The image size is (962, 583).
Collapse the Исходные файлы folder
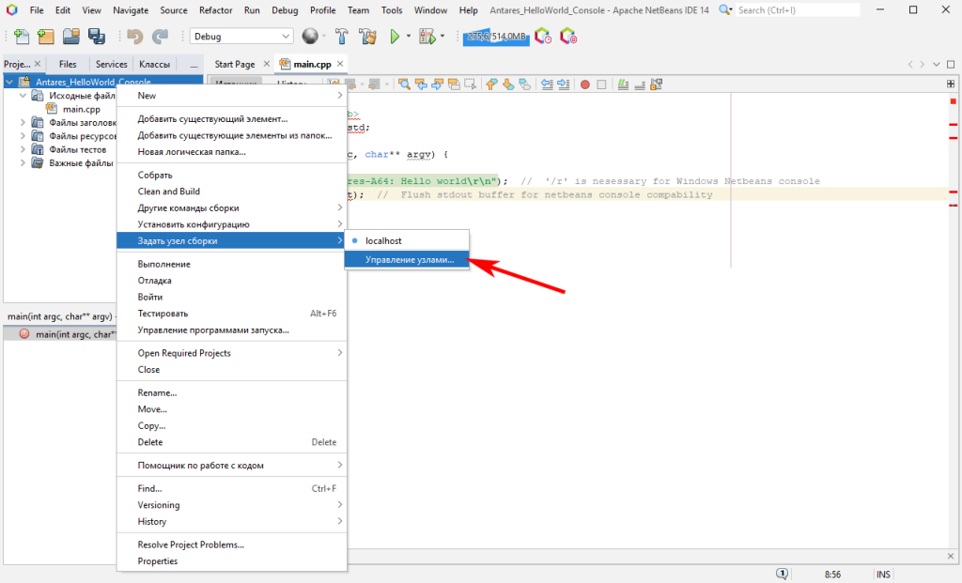(x=23, y=96)
